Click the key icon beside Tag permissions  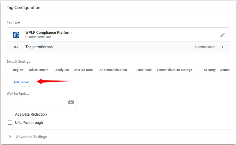(16, 47)
